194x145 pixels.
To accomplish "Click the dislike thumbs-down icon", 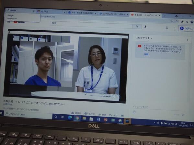I will coord(86,114).
